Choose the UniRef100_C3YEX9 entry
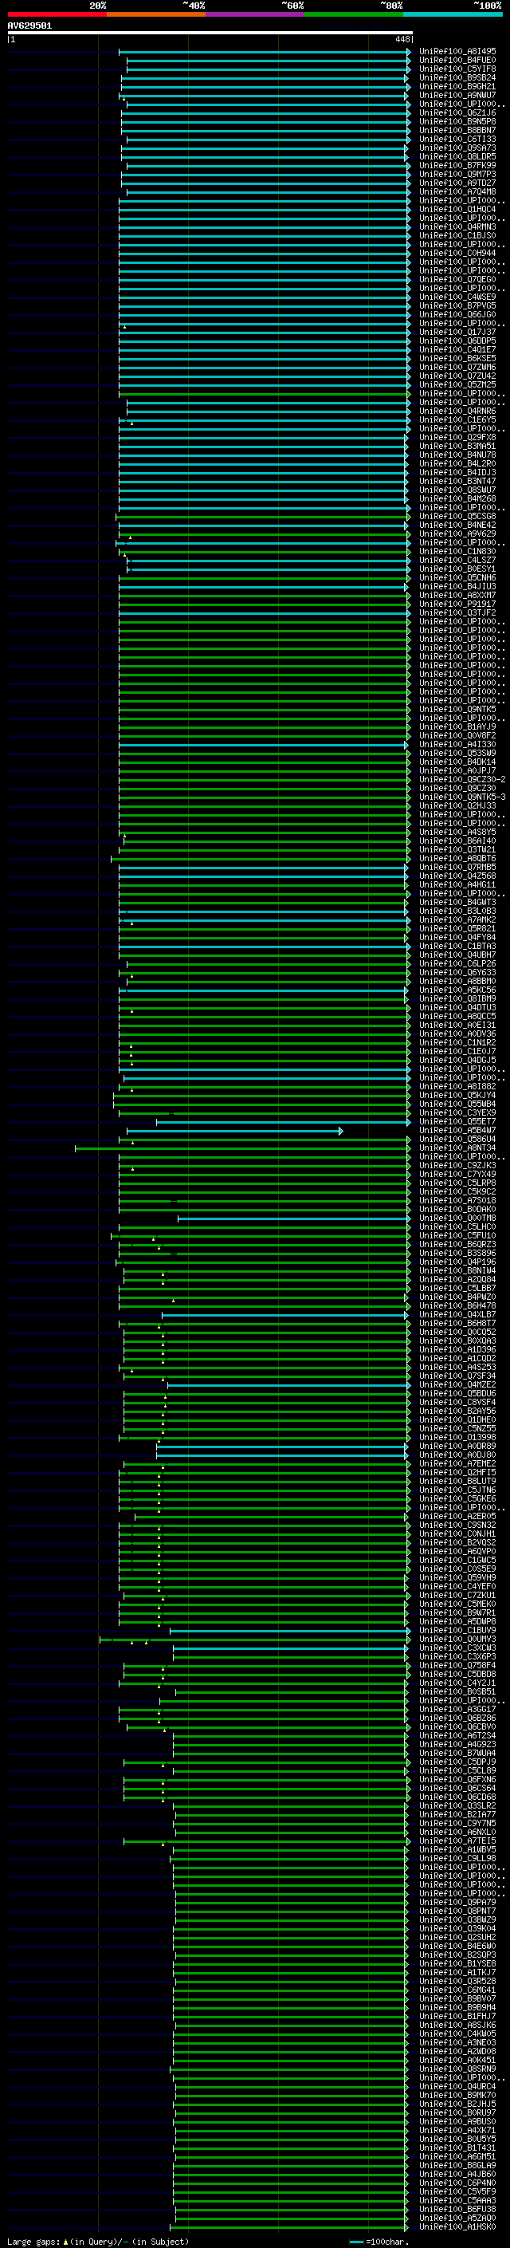Image resolution: width=510 pixels, height=2248 pixels. point(457,1112)
